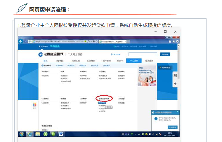Click the 在线客服 link in the top bar
Screen dimensions: 222x142
pos(142,46)
